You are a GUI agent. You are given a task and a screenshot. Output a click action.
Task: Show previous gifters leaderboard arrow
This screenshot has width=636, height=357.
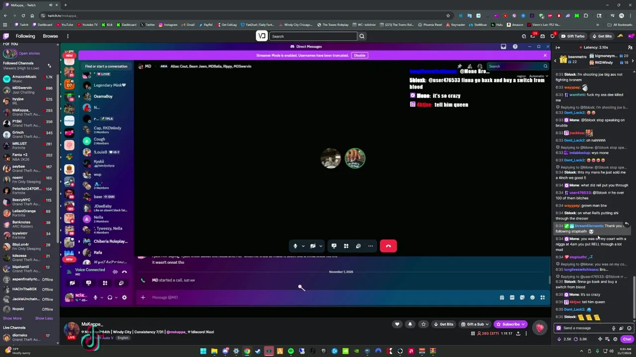point(556,60)
